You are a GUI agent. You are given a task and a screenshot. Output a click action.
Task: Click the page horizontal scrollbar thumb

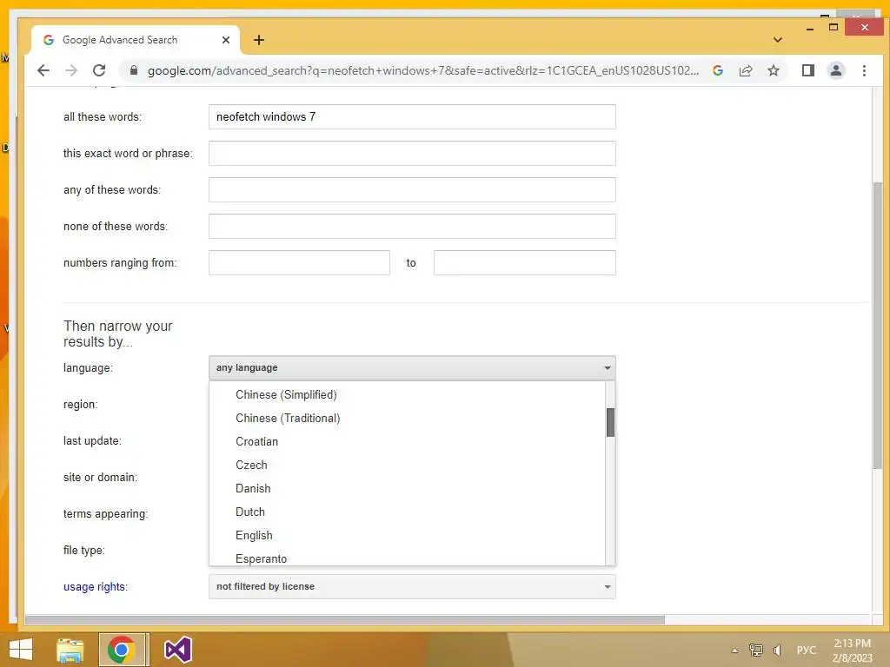(344, 620)
